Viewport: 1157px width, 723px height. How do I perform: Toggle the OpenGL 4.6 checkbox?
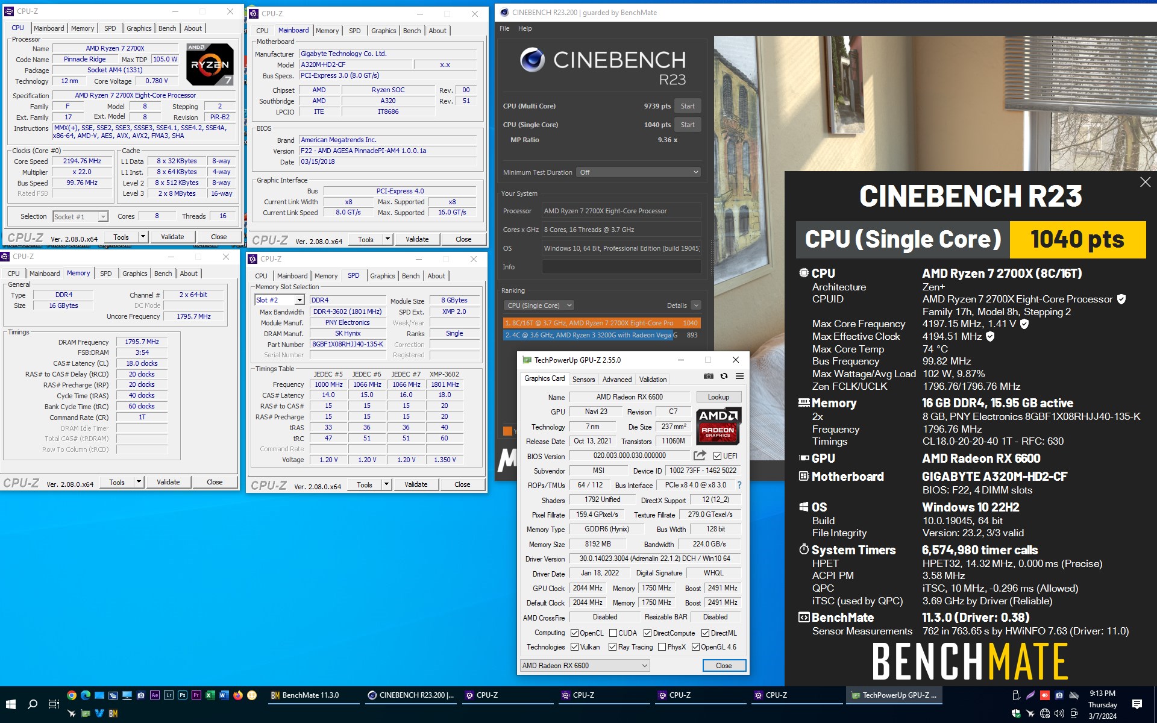coord(695,647)
